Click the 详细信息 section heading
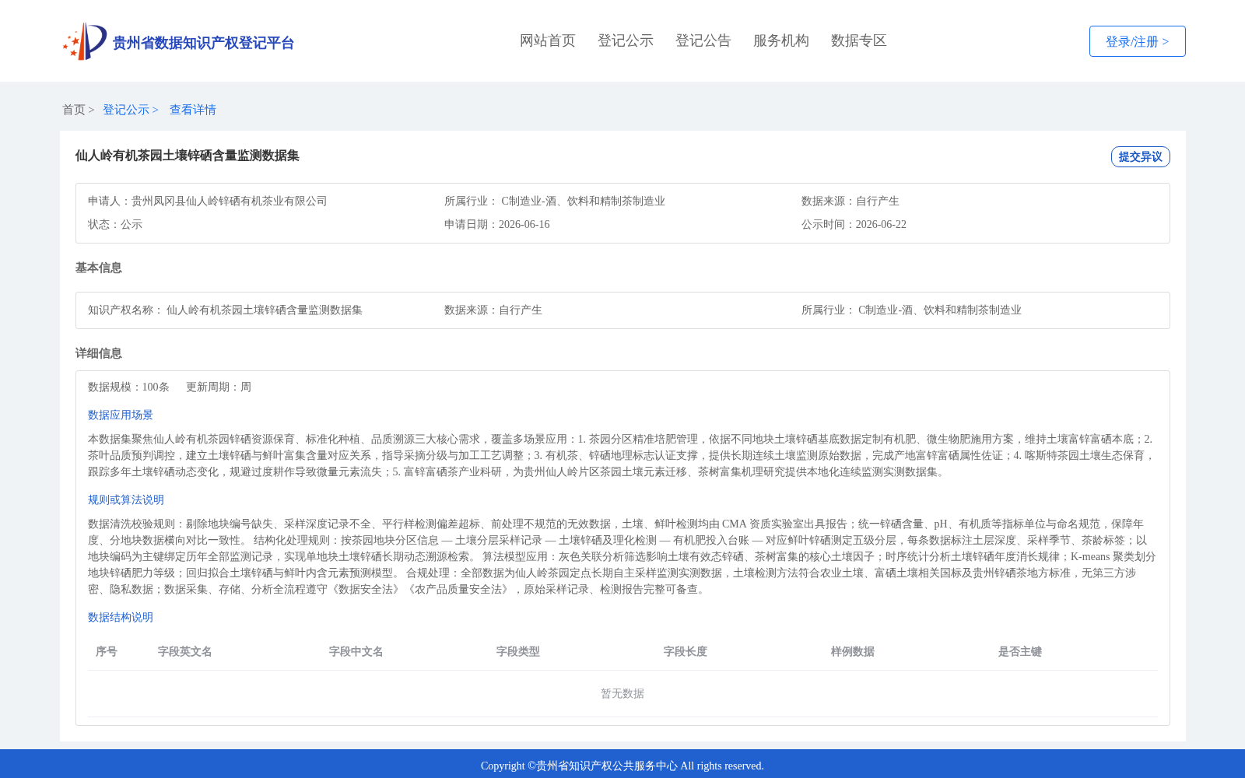1245x778 pixels. pyautogui.click(x=99, y=353)
